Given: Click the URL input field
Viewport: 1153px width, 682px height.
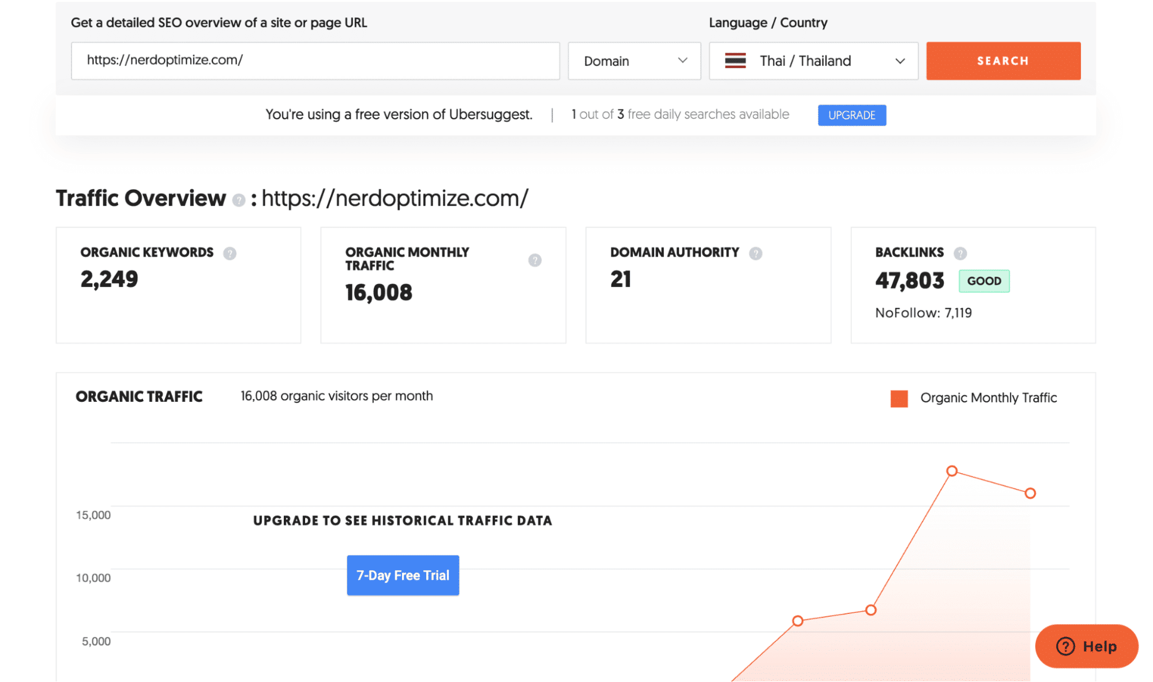Looking at the screenshot, I should click(x=315, y=61).
